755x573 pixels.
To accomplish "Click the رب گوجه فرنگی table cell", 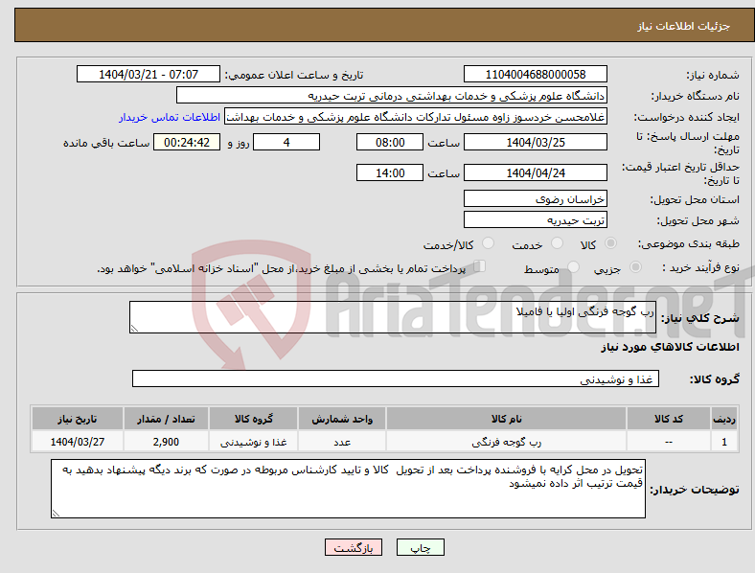I will pos(506,442).
